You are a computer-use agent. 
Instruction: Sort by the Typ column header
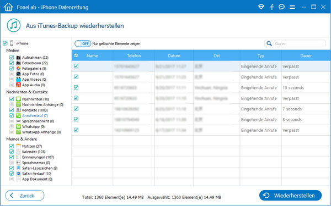261,55
